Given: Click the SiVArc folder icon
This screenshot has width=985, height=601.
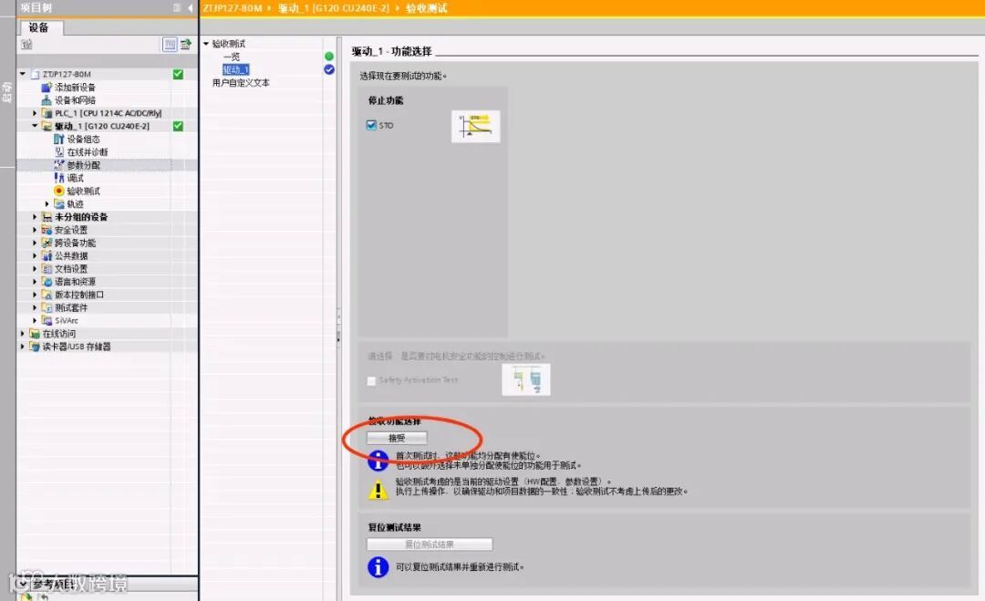Looking at the screenshot, I should pyautogui.click(x=47, y=320).
